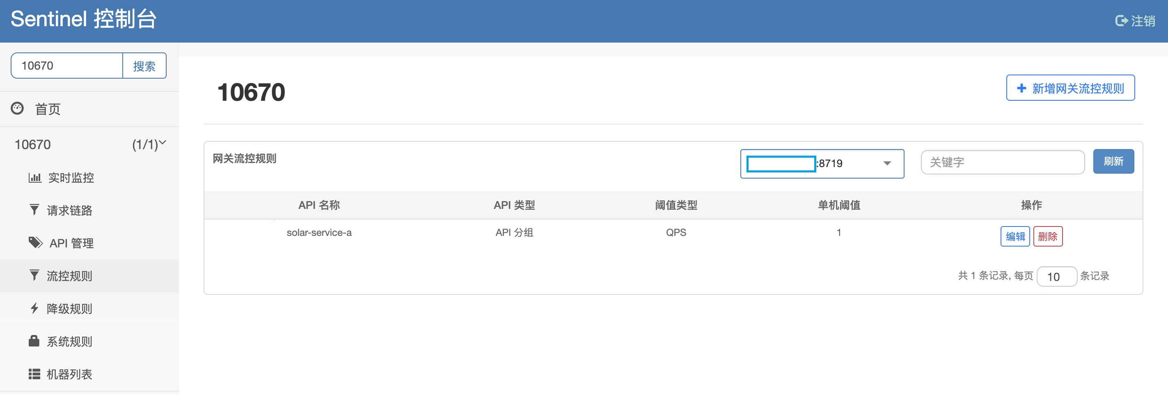1168x394 pixels.
Task: Click the funnel icon next to 请求链路
Action: point(34,211)
